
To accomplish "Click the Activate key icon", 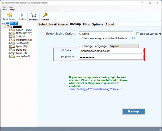I will (45, 15).
